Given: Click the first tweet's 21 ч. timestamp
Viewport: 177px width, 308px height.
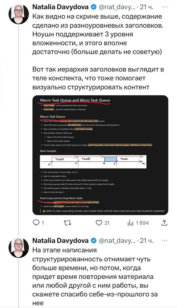Looking at the screenshot, I should tap(147, 7).
